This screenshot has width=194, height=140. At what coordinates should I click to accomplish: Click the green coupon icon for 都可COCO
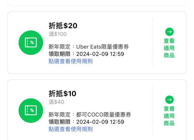pyautogui.click(x=31, y=110)
